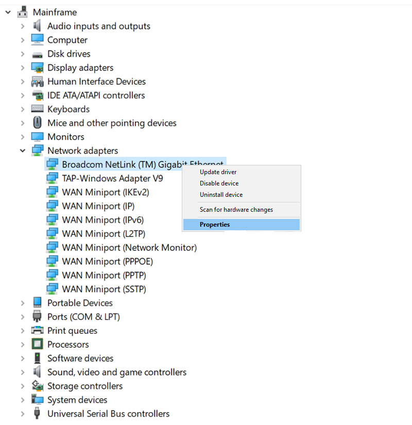Select the WAN Miniport (PPPOE) device
The image size is (412, 425).
(x=107, y=262)
